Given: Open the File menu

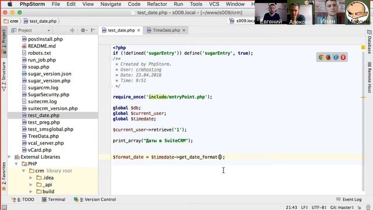Looking at the screenshot, I should tap(56, 4).
